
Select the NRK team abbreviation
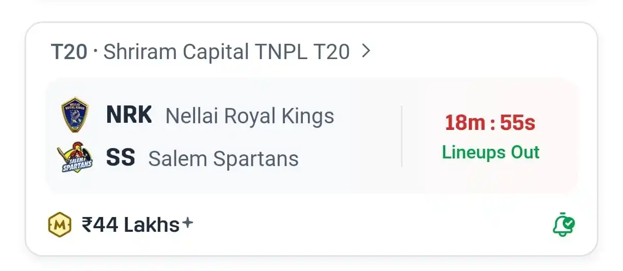click(x=129, y=115)
